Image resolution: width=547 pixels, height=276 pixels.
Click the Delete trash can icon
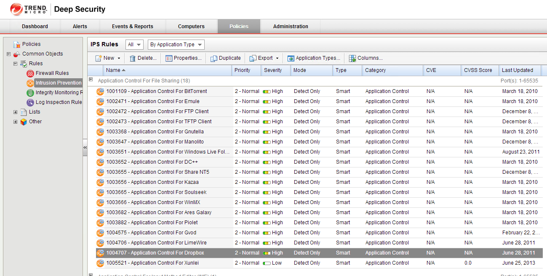pos(133,58)
